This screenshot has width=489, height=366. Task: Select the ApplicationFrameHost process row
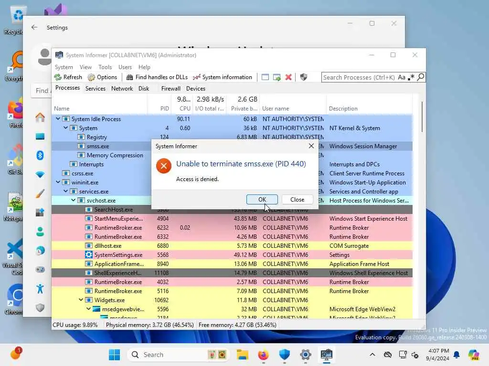tap(232, 264)
